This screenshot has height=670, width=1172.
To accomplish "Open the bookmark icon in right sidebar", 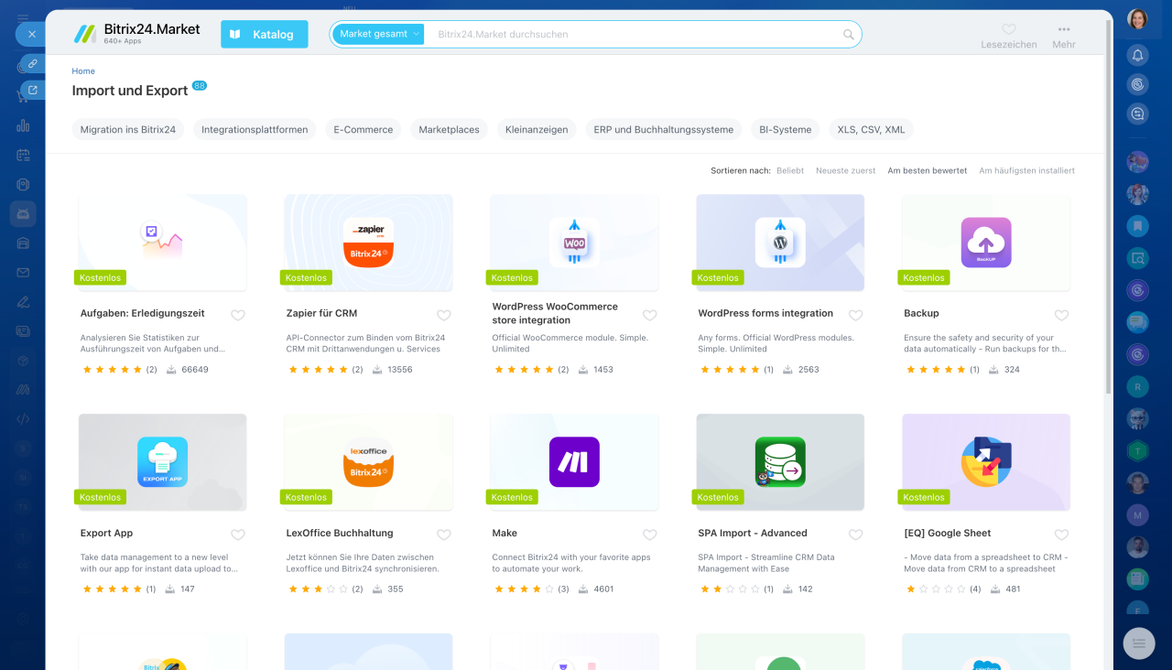I will (x=1138, y=225).
